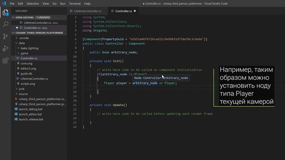Screen dimensions: 285x160
Task: Open the Edit menu
Action: click(x=20, y=4)
